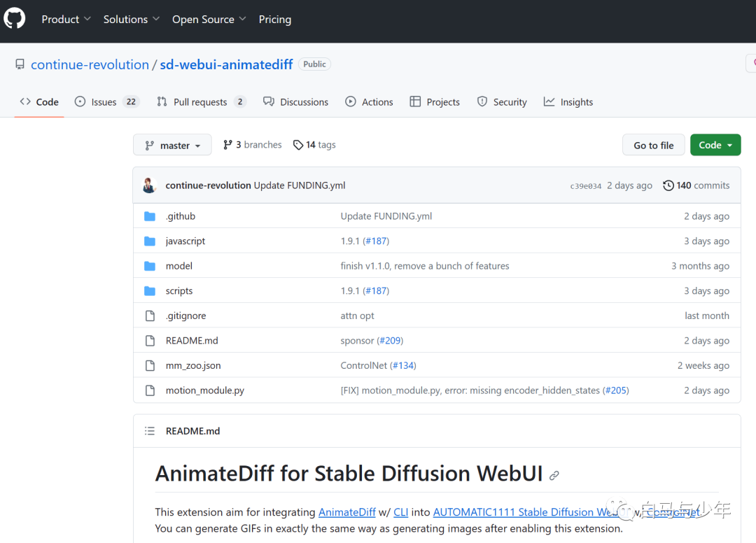Screen dimensions: 756x543
Task: Click the Actions play-circle icon
Action: coord(351,101)
